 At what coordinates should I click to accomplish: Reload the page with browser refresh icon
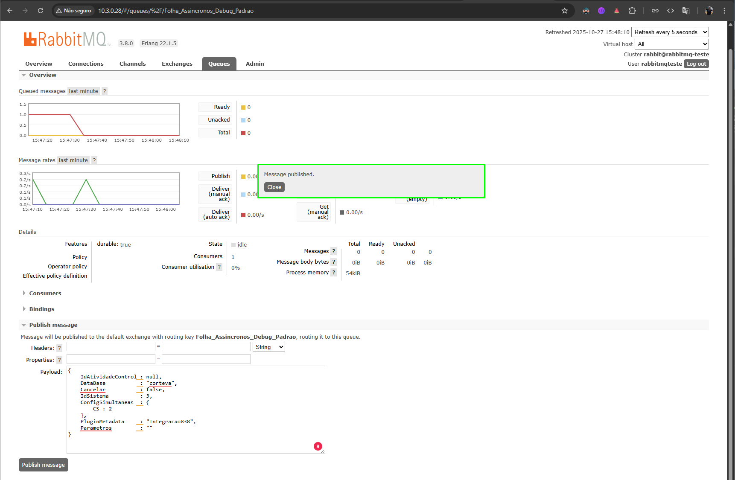[41, 11]
